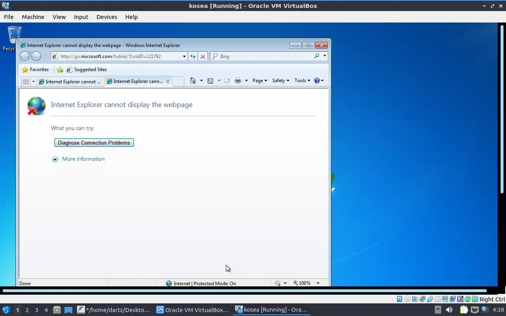Open the recent pages dropdown beside Forward
Image resolution: width=506 pixels, height=316 pixels.
(x=45, y=56)
